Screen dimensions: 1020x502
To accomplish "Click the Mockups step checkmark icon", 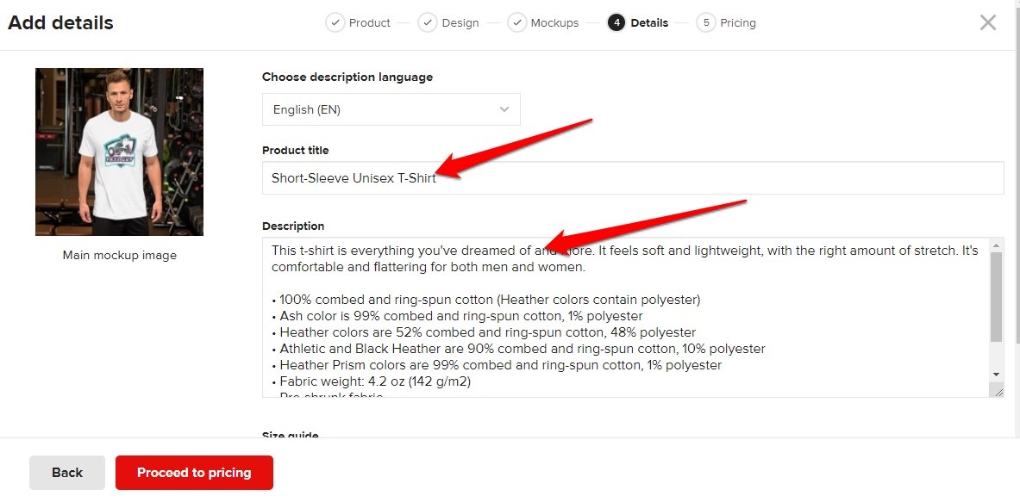I will click(516, 23).
